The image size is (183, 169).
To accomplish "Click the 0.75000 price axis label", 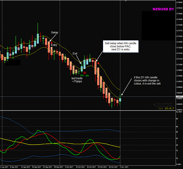I will [179, 14].
